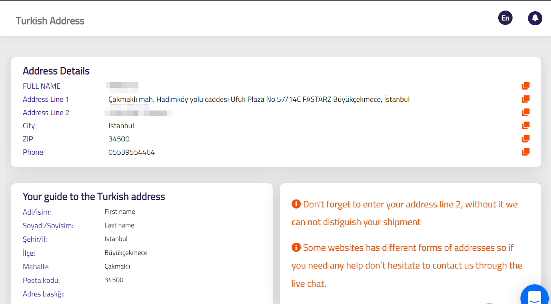This screenshot has height=304, width=551.
Task: Click the Istanbul city value in details
Action: click(121, 126)
